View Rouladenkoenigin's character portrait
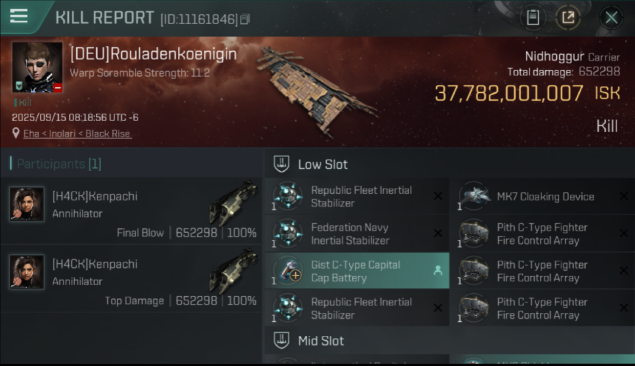The height and width of the screenshot is (366, 635). tap(38, 67)
